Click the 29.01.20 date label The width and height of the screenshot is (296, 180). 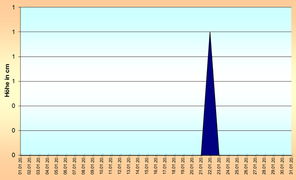tap(274, 166)
